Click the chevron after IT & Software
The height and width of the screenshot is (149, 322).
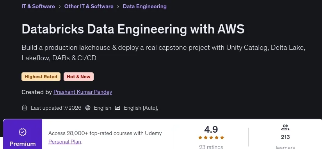[x=60, y=7]
